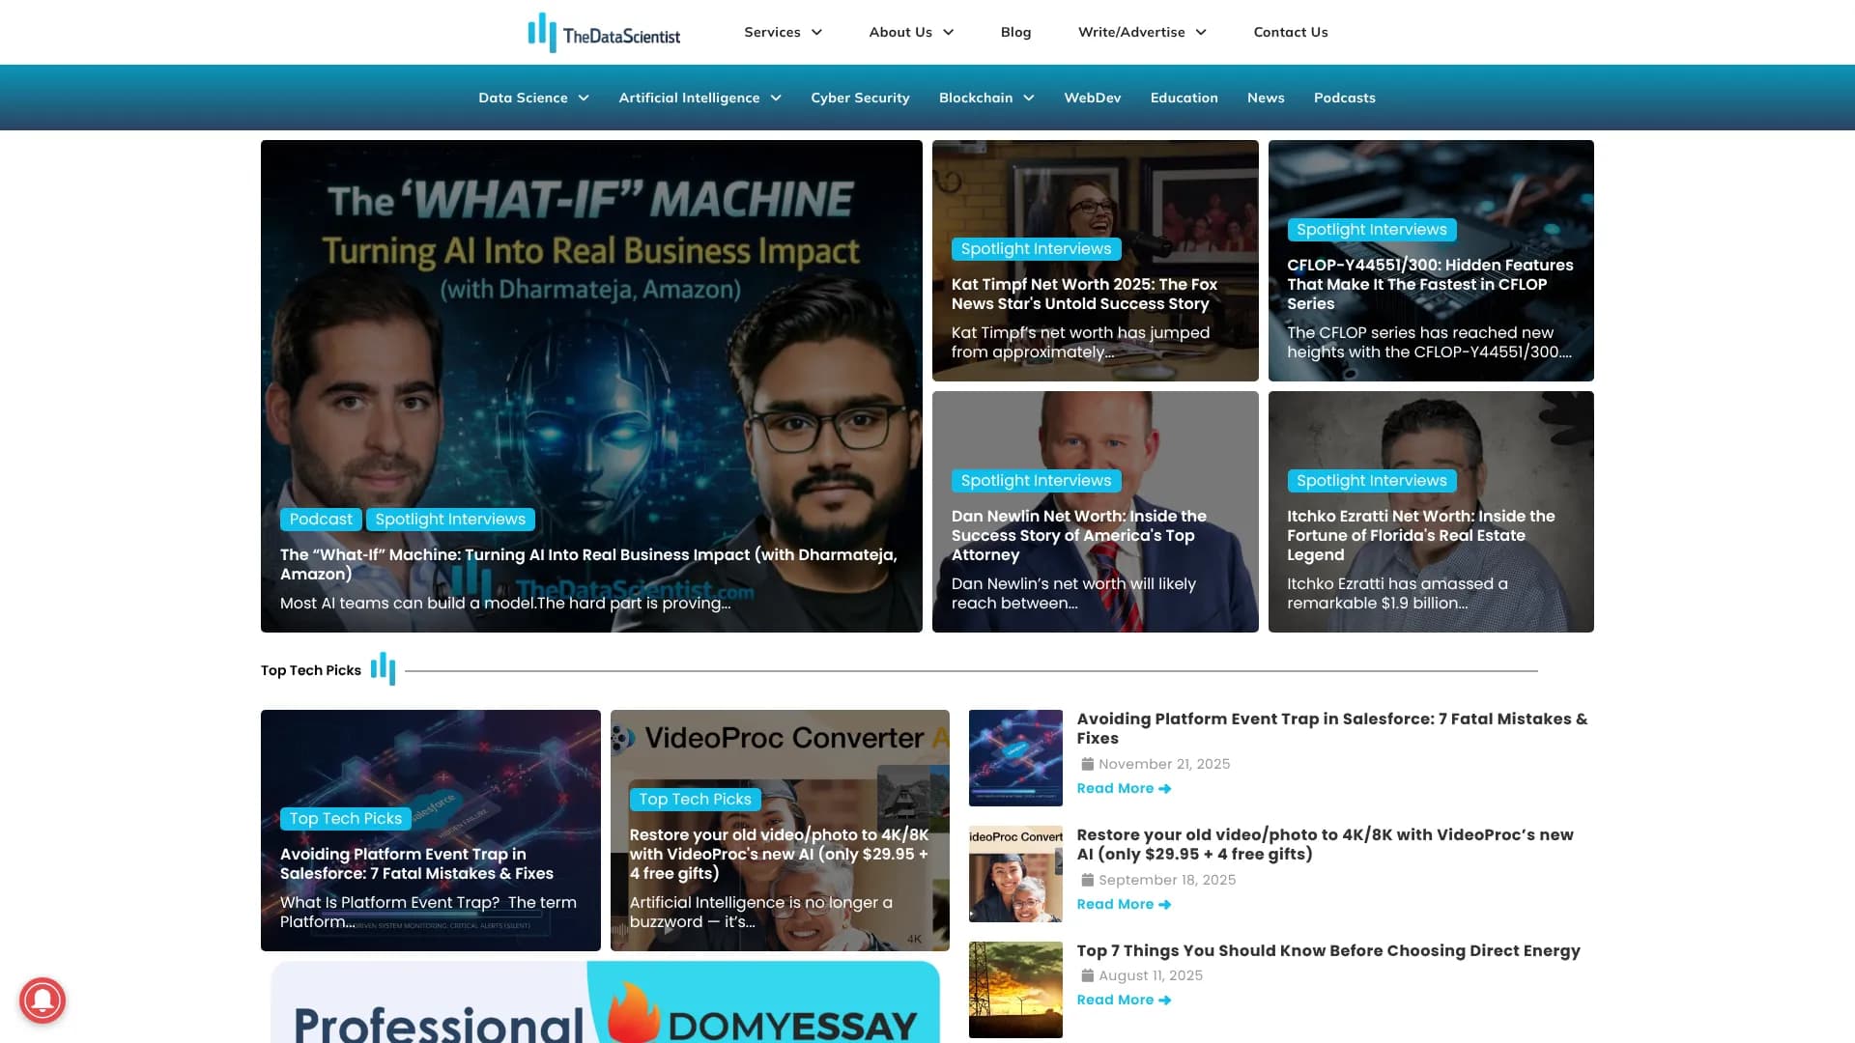Expand the Blockchain category menu
The image size is (1855, 1043).
tap(1029, 98)
